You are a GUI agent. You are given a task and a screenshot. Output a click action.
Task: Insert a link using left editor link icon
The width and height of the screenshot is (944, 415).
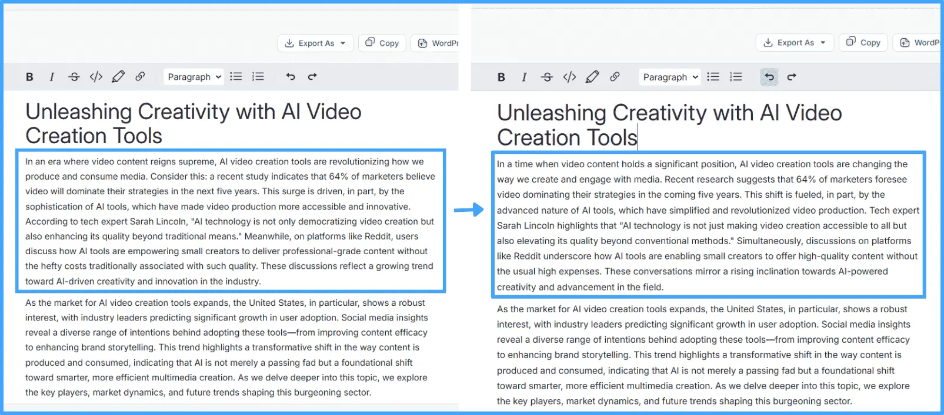(x=140, y=77)
